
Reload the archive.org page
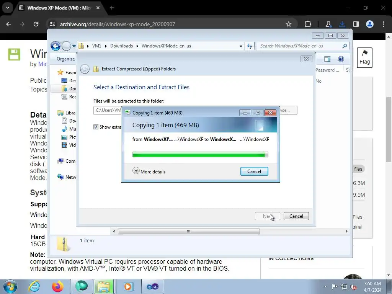[36, 24]
